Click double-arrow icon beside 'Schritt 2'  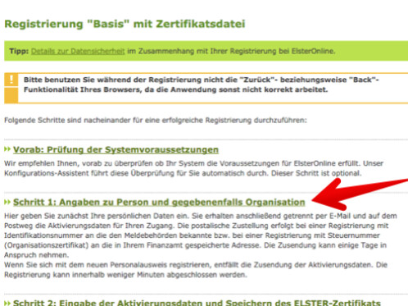[x=7, y=303]
